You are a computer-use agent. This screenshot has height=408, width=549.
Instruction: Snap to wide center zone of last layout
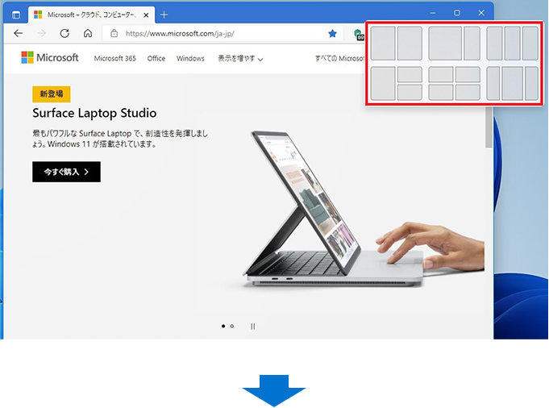coord(513,83)
